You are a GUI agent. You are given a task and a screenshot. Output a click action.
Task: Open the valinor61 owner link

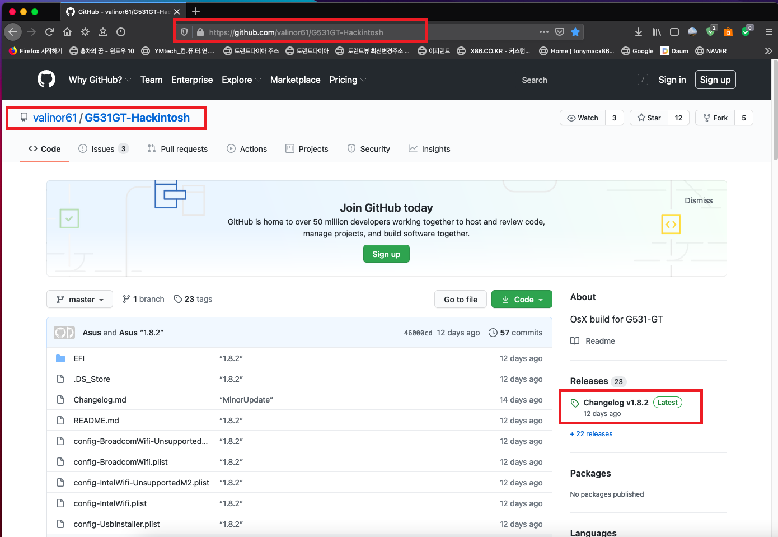tap(55, 118)
